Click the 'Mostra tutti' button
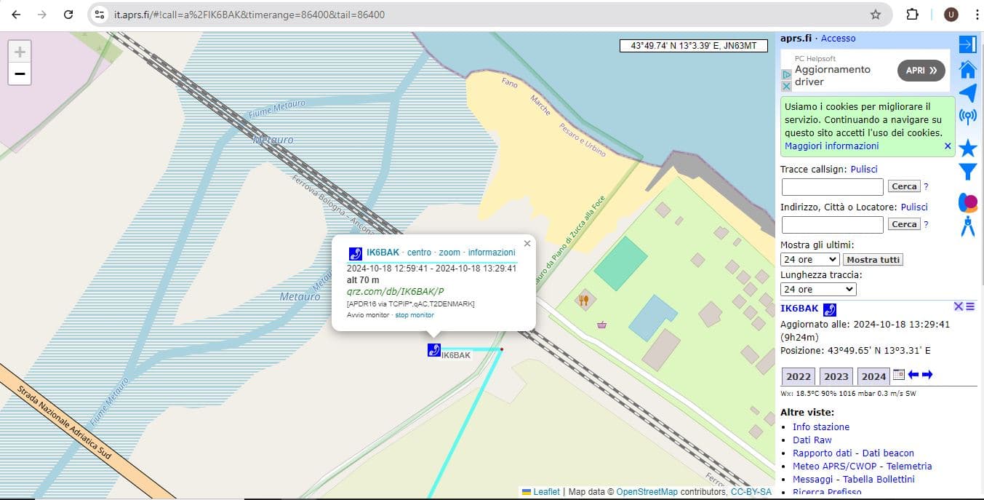The height and width of the screenshot is (500, 984). (x=873, y=259)
